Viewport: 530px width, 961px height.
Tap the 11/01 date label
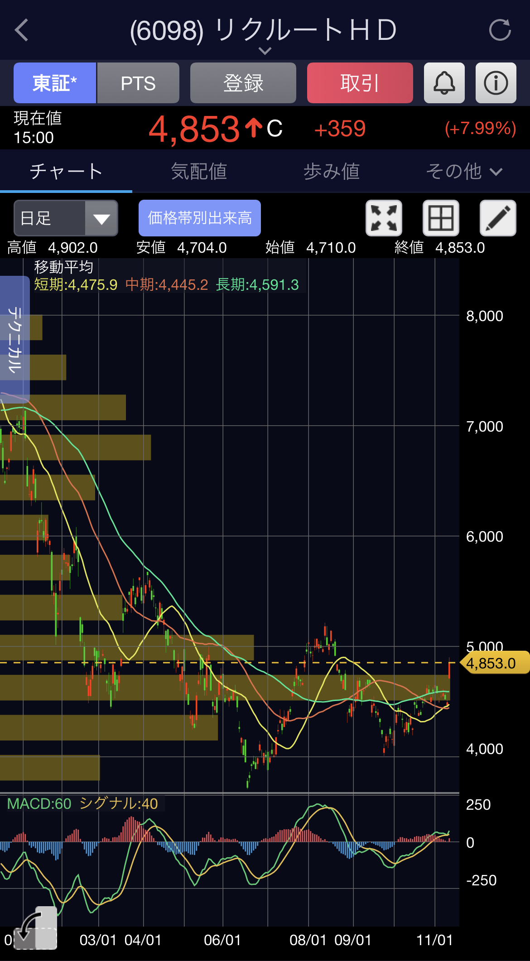pyautogui.click(x=434, y=940)
